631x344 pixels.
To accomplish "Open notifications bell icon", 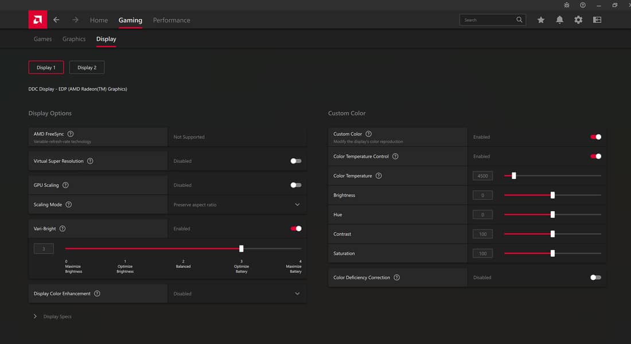I will [x=559, y=20].
